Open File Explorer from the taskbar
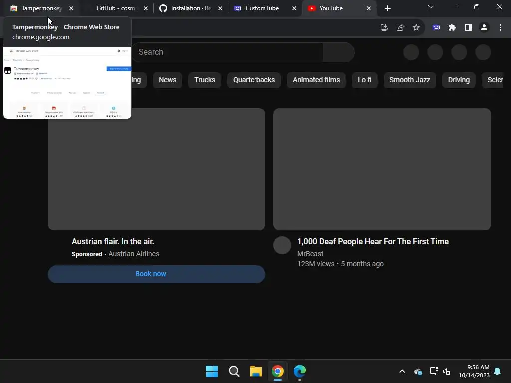The height and width of the screenshot is (383, 511). tap(256, 371)
